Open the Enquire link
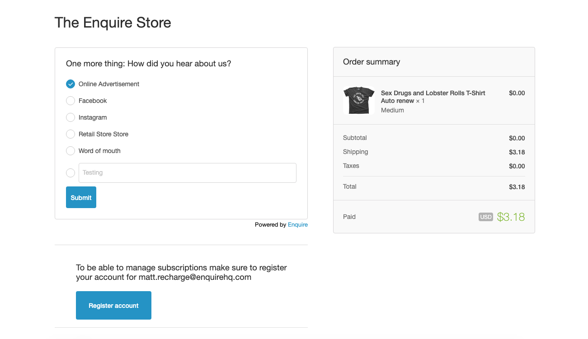This screenshot has width=588, height=339. pyautogui.click(x=297, y=225)
